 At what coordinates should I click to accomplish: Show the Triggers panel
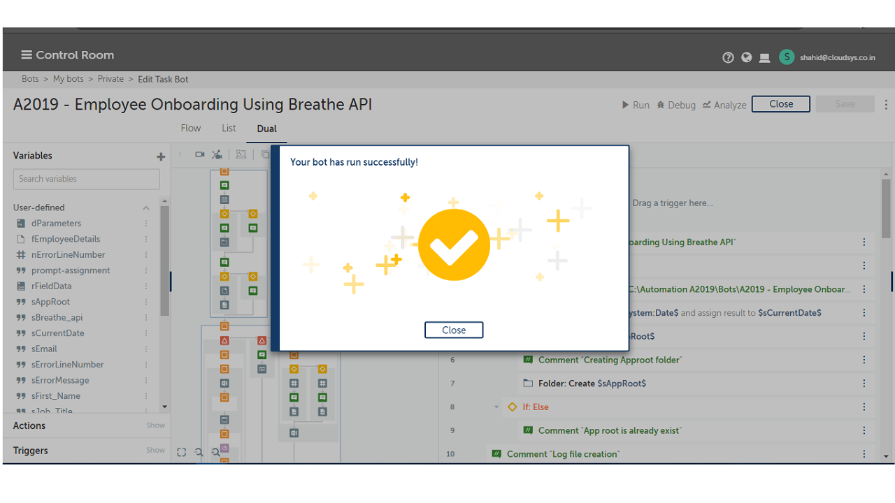tap(156, 451)
